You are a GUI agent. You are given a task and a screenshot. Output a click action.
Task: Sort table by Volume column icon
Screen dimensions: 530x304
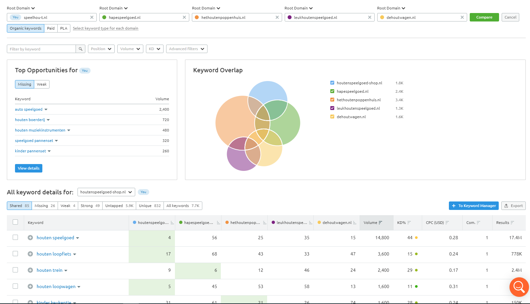tap(380, 223)
